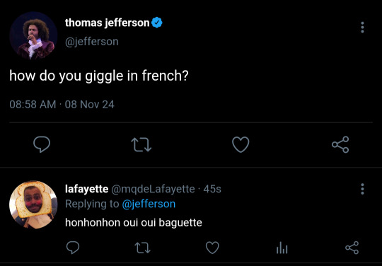
Task: View analytics for lafayette's reply
Action: click(x=282, y=248)
